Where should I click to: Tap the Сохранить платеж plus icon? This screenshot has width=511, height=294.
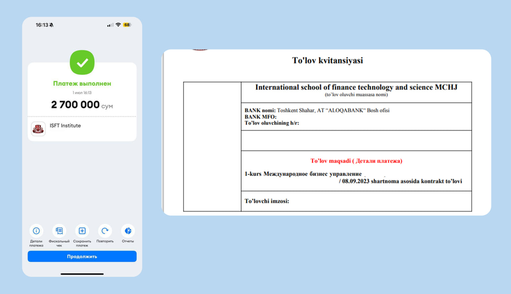point(82,231)
